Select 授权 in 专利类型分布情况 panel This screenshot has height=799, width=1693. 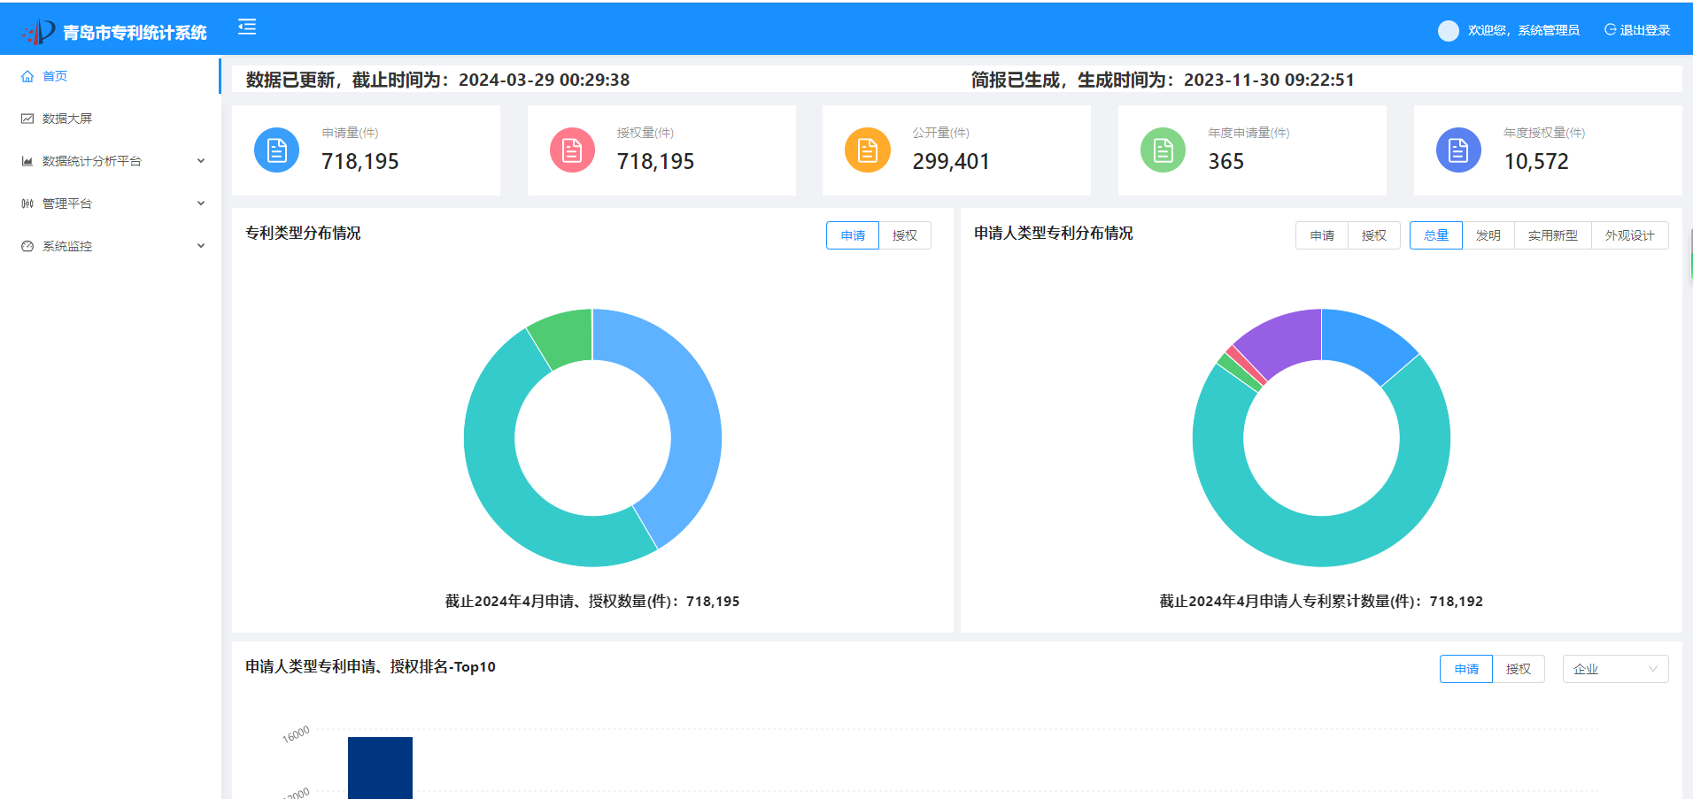pyautogui.click(x=905, y=235)
